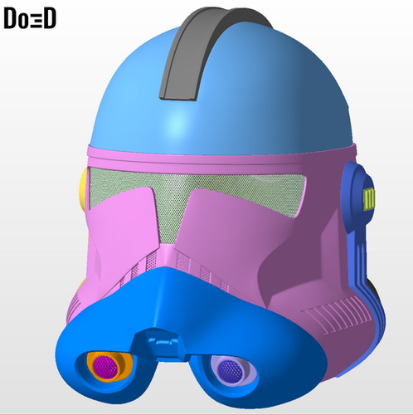413x415 pixels.
Task: Select the ribbed vent lines on right cheek
Action: point(336,316)
